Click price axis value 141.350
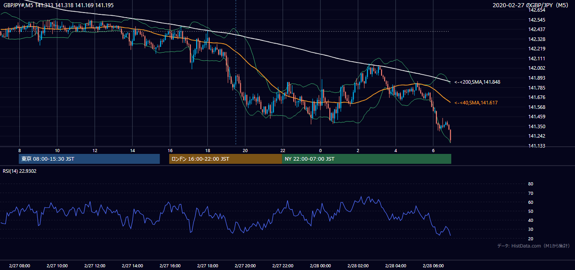575x270 pixels. click(536, 126)
